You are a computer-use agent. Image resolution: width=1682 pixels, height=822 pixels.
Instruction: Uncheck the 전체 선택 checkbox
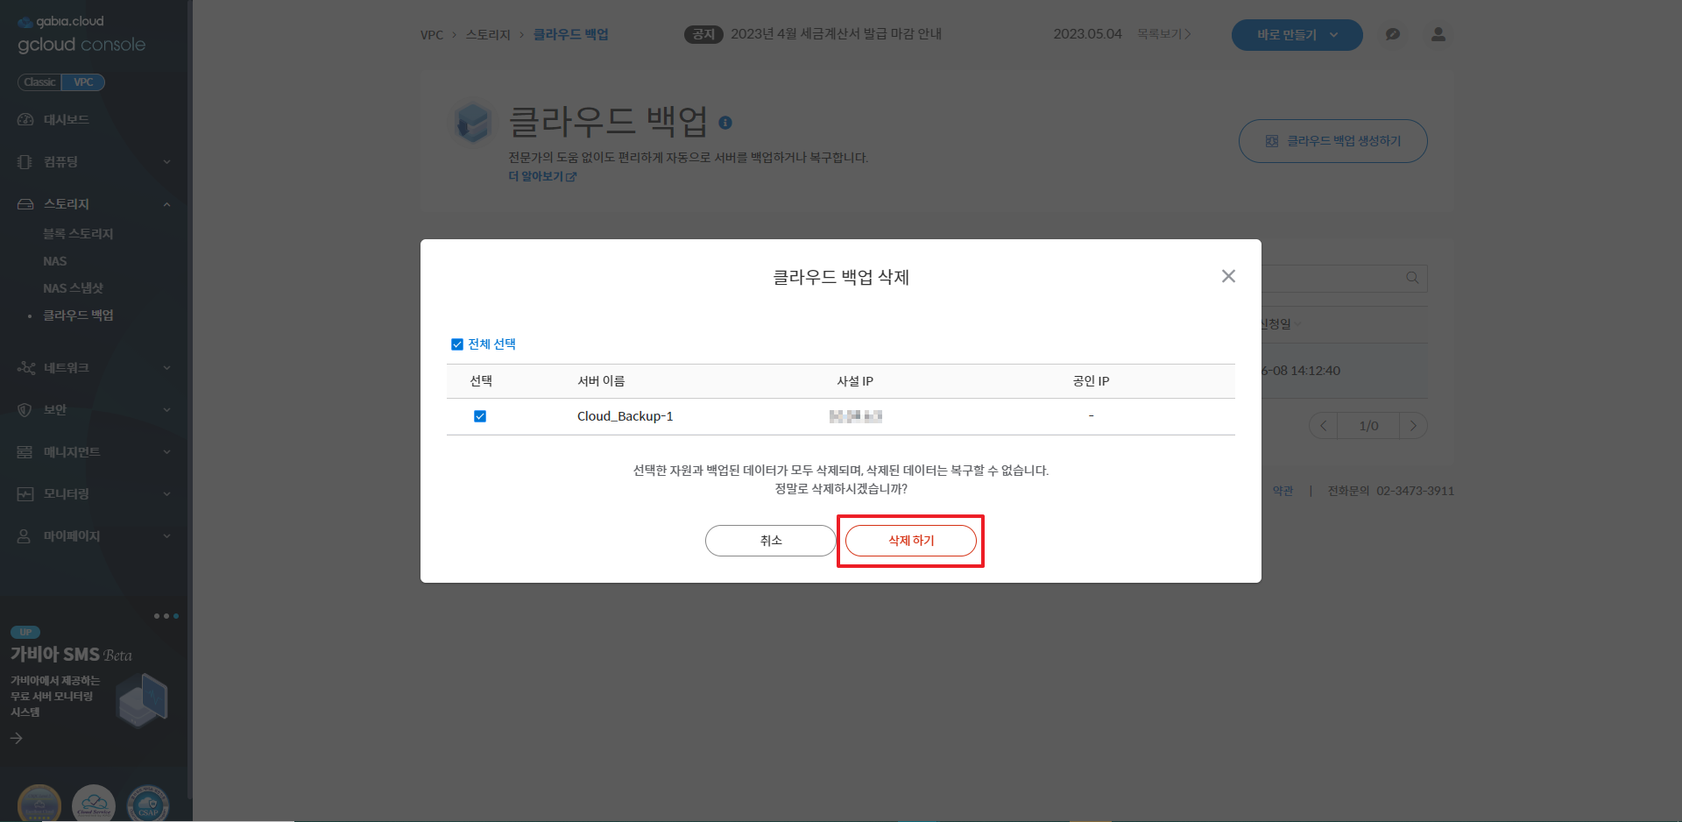456,344
